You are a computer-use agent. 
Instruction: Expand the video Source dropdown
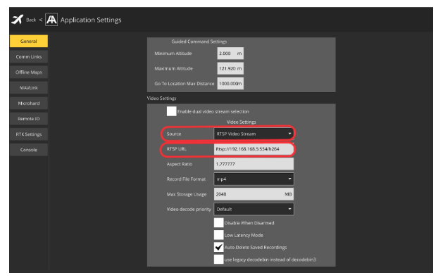(x=254, y=134)
